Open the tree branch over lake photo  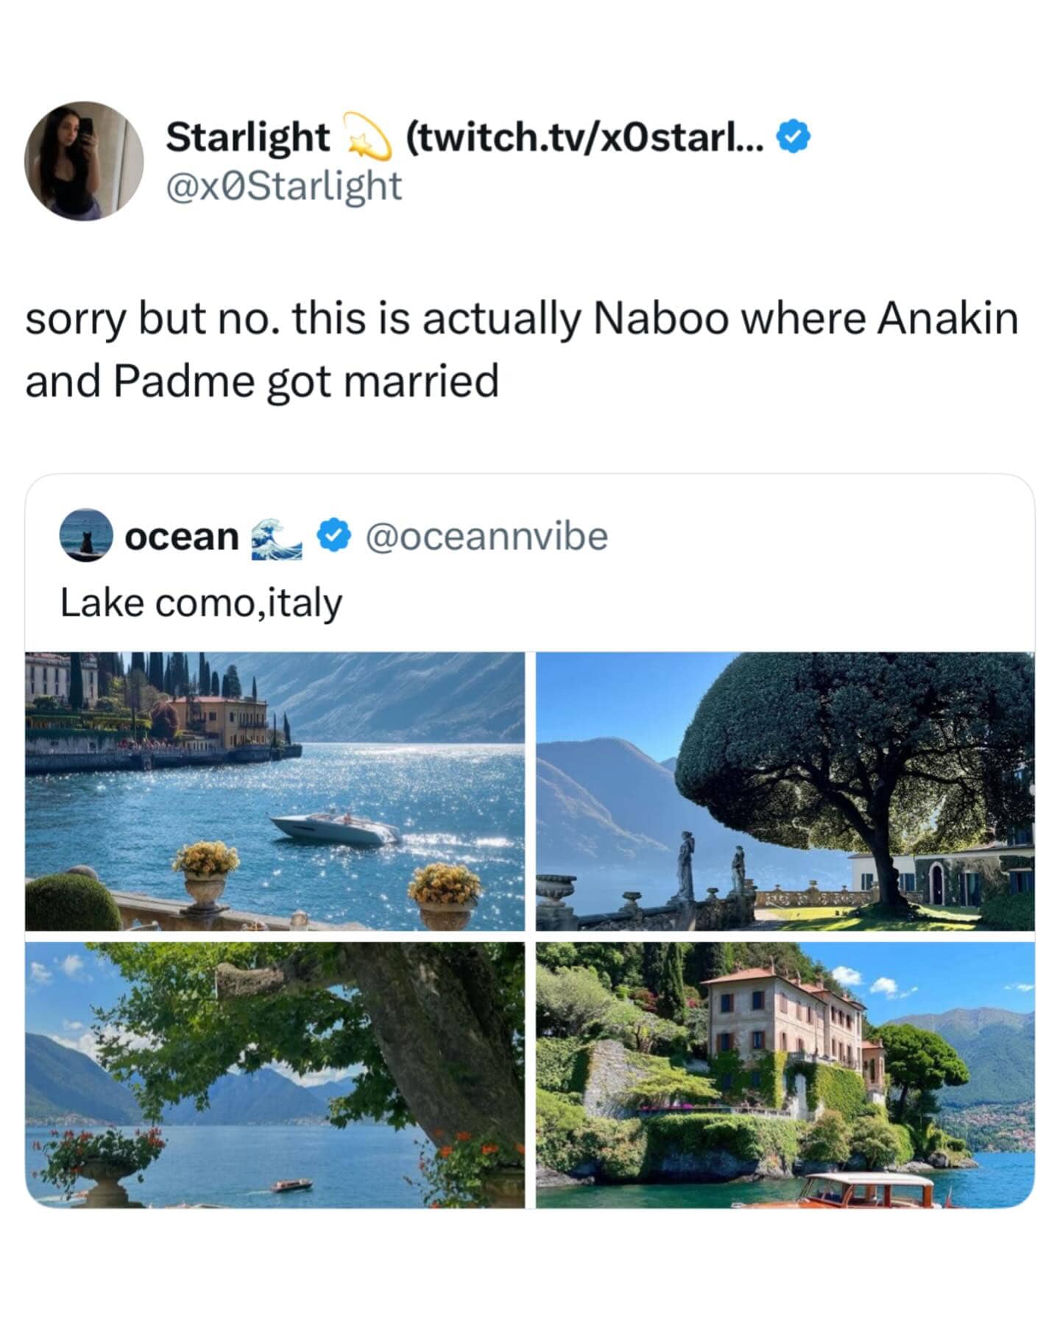tap(275, 1075)
